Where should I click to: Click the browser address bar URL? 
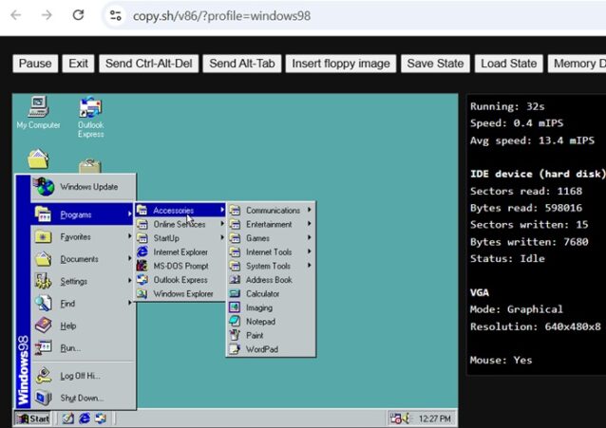[x=221, y=16]
